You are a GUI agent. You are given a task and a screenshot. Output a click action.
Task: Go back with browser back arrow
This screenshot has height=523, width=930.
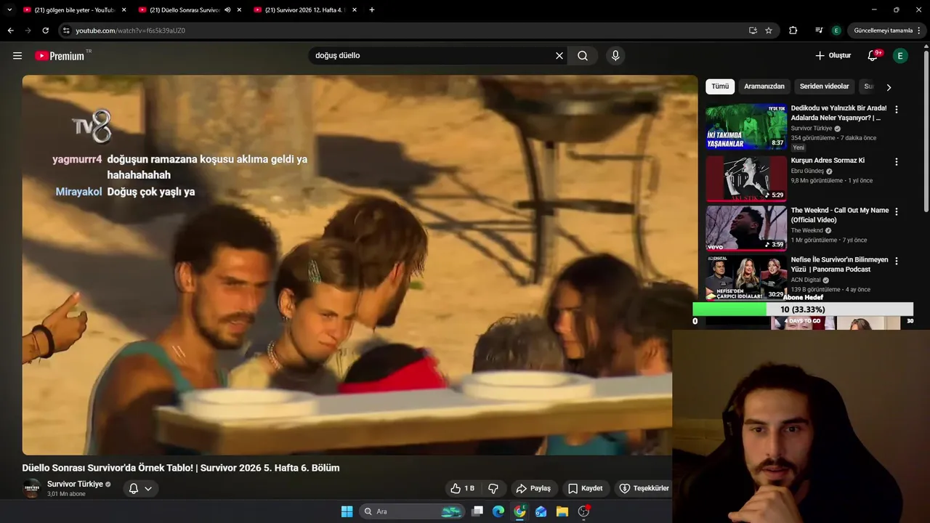pyautogui.click(x=10, y=31)
